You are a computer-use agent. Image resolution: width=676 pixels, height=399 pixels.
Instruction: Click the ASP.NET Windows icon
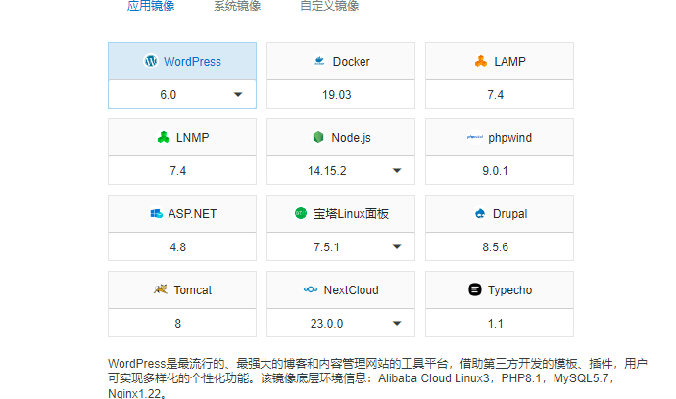[x=156, y=213]
